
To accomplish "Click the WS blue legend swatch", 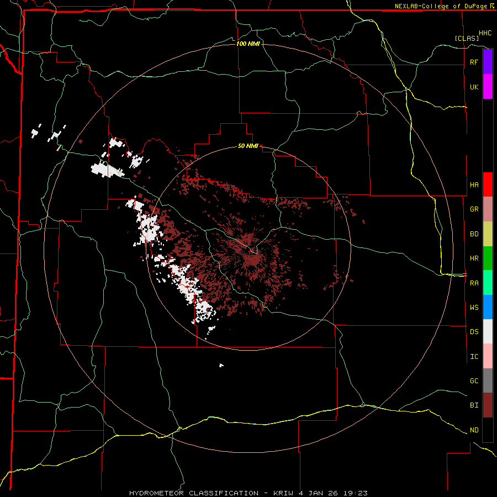I will 488,307.
